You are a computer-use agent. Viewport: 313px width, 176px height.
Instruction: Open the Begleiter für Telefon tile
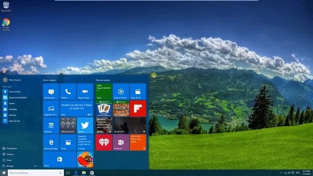(x=51, y=109)
